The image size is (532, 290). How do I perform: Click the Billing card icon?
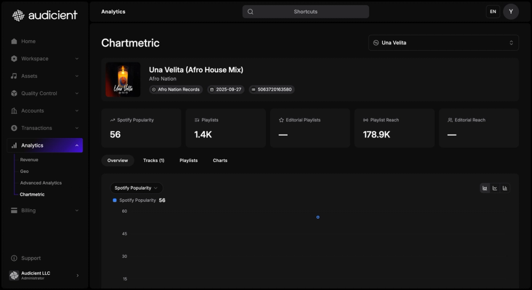pyautogui.click(x=14, y=210)
